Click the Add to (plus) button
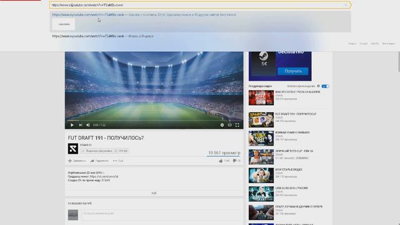400x225 pixels. [x=77, y=161]
